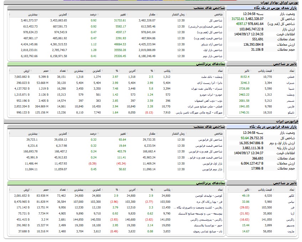Screen dimensions: 302x242
Task: Click شپنا in bourse index impact list
Action: 291,89
